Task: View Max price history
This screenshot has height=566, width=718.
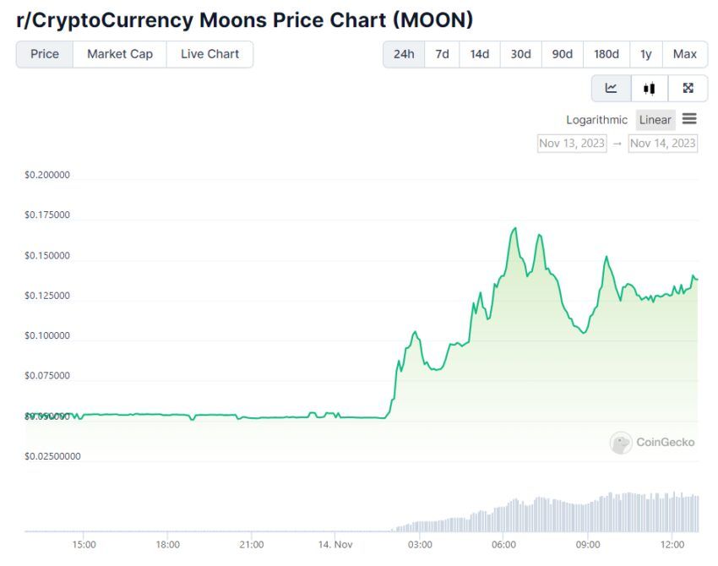Action: [684, 54]
